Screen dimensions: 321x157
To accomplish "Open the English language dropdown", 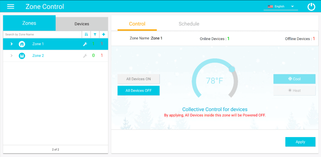I will [281, 7].
